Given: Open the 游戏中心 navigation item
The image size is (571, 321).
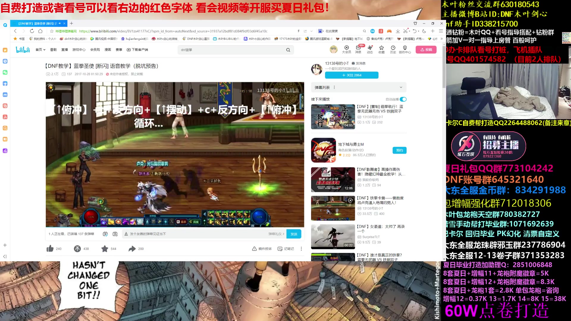Looking at the screenshot, I should pyautogui.click(x=78, y=50).
